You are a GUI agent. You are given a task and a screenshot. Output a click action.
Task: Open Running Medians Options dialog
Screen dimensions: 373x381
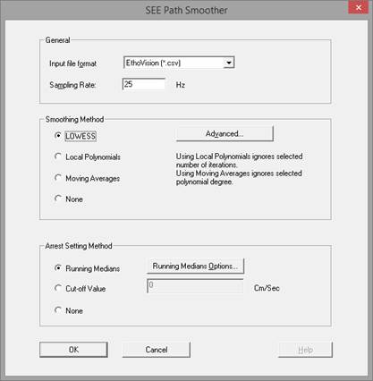coord(195,267)
